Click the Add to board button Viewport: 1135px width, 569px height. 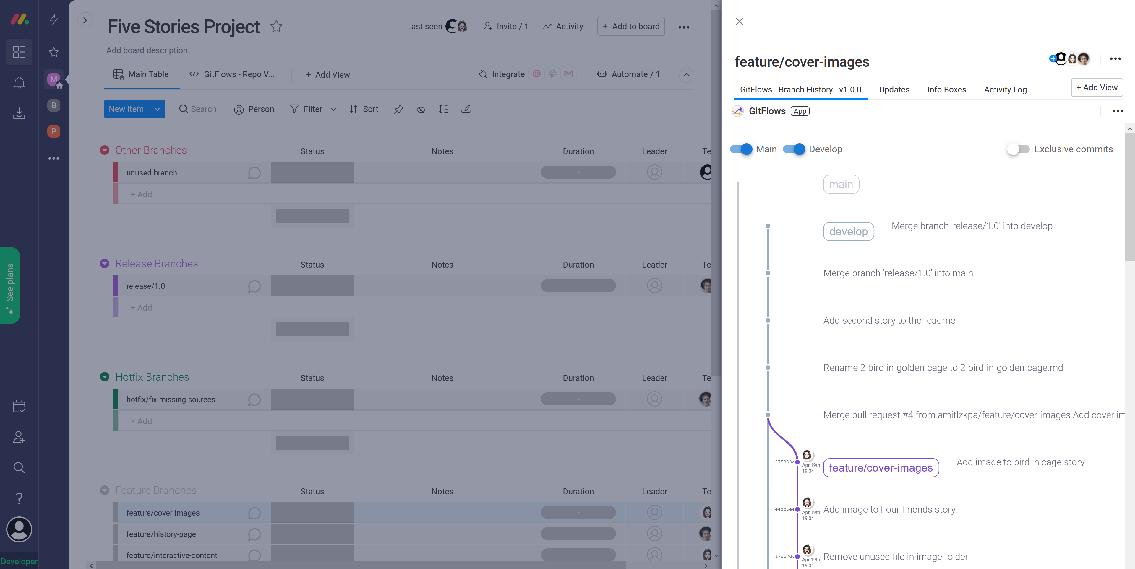click(631, 26)
